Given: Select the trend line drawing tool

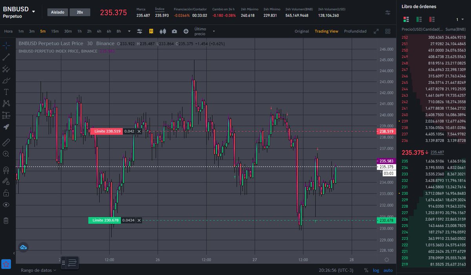Looking at the screenshot, I should (6, 57).
